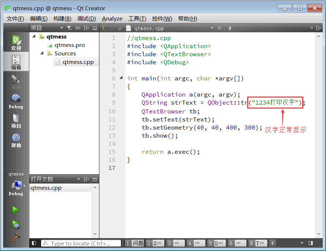Select Sources folder in tree
This screenshot has height=251, width=326.
[x=65, y=54]
